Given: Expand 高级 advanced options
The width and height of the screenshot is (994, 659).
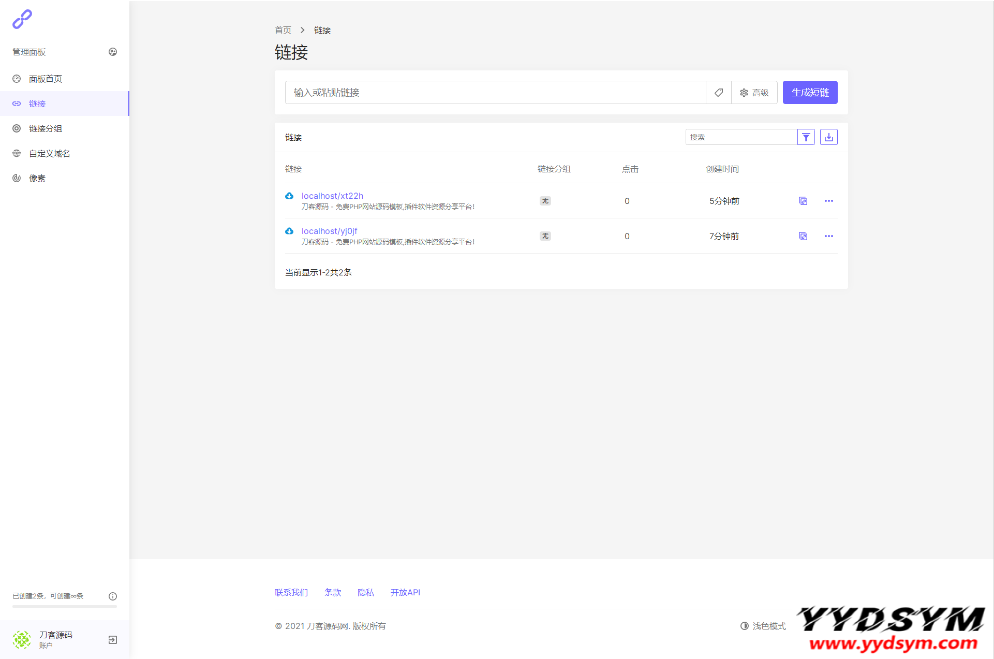Looking at the screenshot, I should point(754,93).
